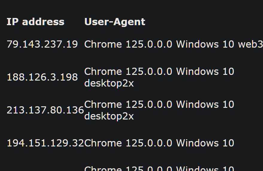Click the IP address column header
Viewport: 263px width, 171px height.
tap(35, 22)
